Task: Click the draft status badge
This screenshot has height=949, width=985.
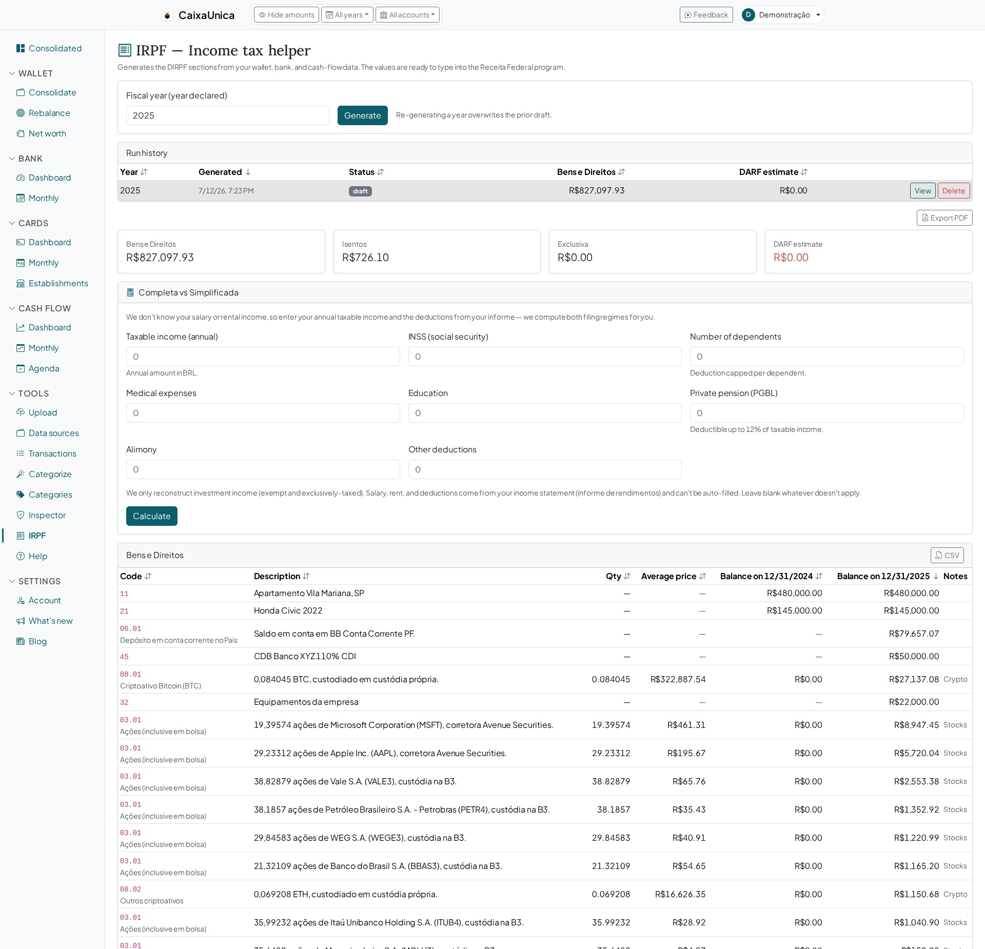Action: click(x=360, y=191)
